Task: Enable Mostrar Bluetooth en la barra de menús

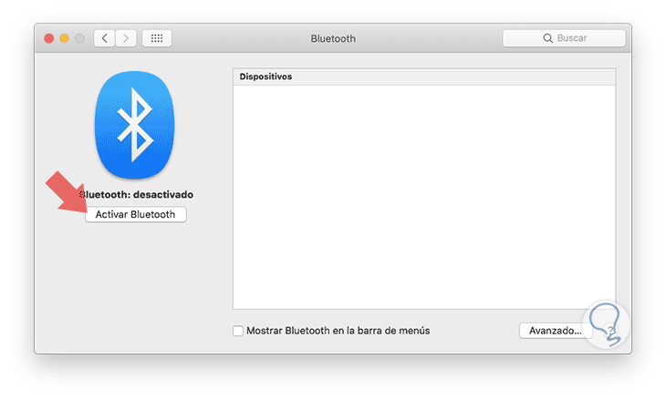Action: (238, 331)
